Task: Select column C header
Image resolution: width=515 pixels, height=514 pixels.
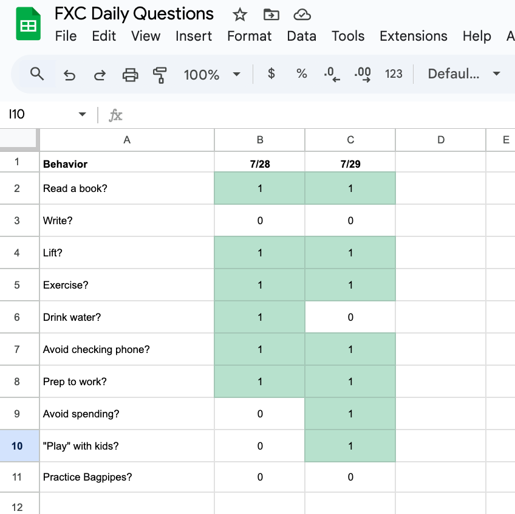Action: click(x=350, y=140)
